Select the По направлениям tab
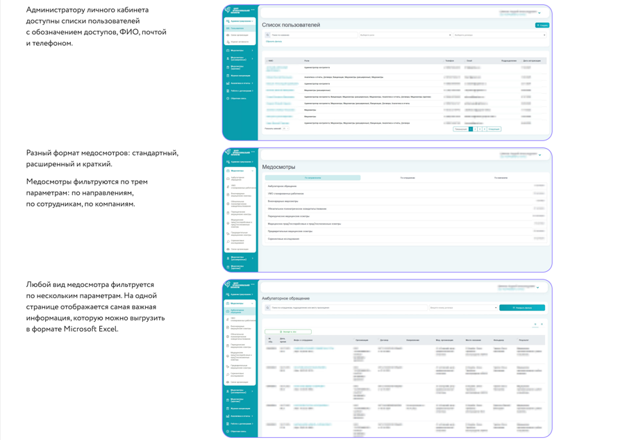This screenshot has width=627, height=440. (312, 178)
